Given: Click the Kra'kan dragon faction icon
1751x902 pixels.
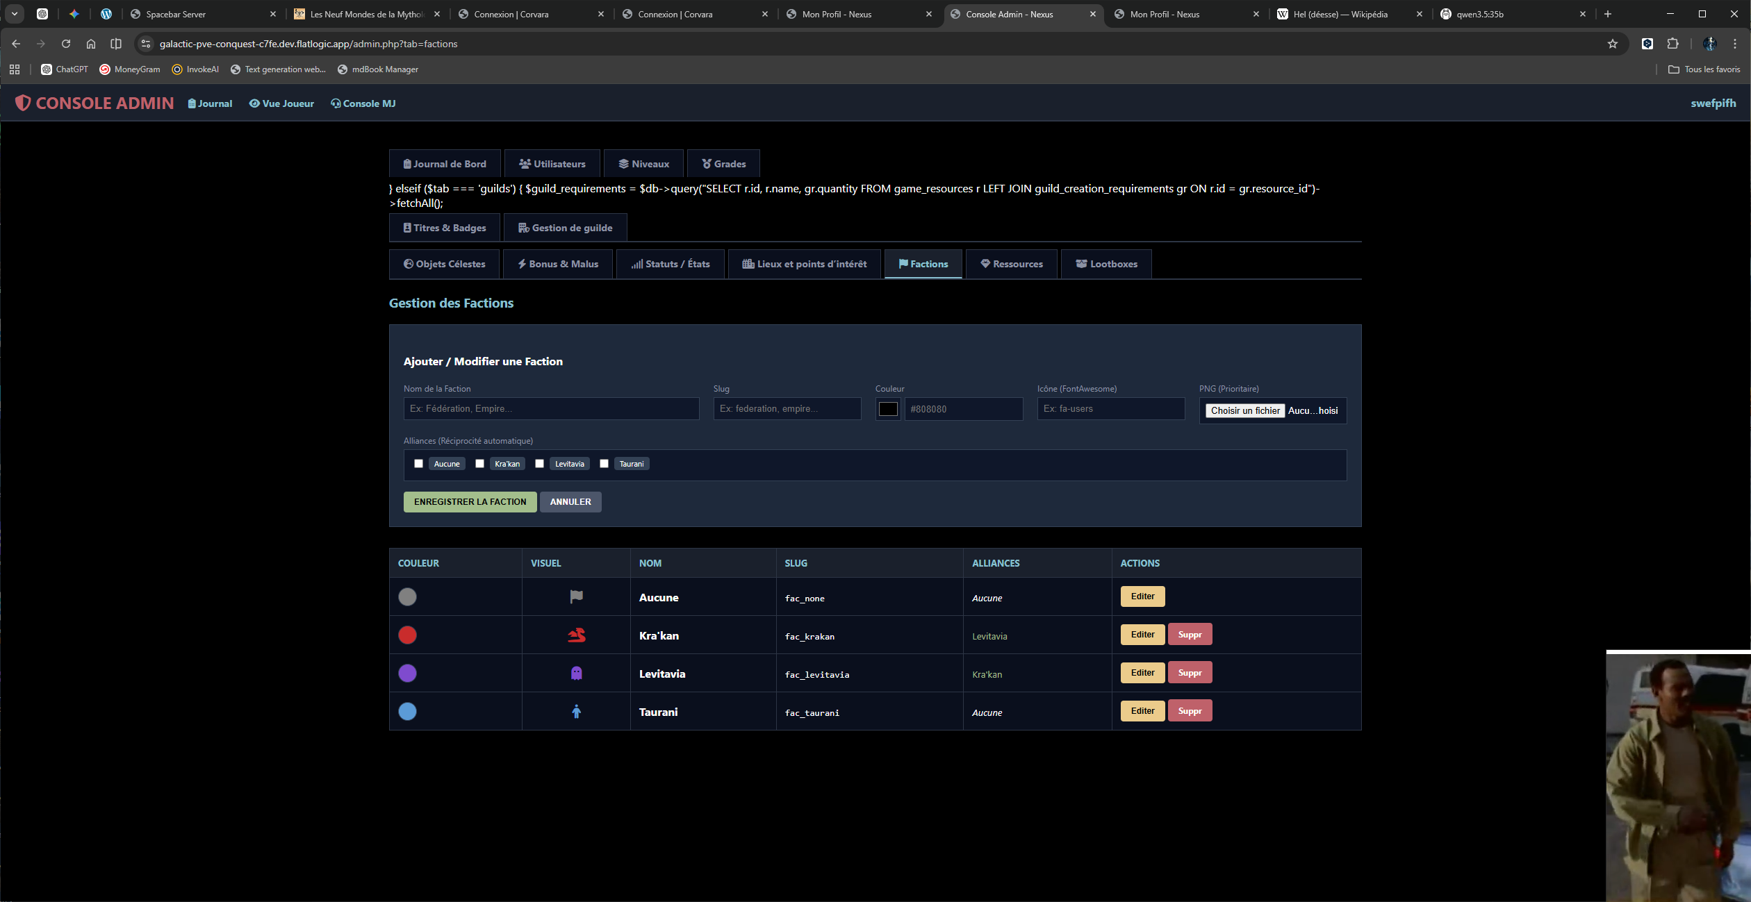Looking at the screenshot, I should 576,635.
